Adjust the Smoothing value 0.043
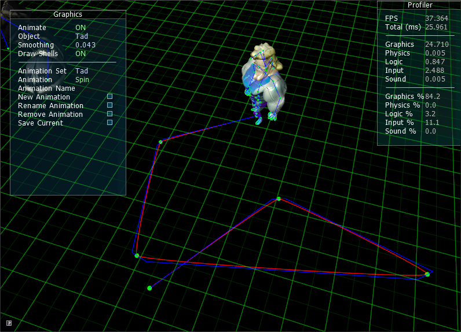This screenshot has height=332, width=461. tap(86, 45)
